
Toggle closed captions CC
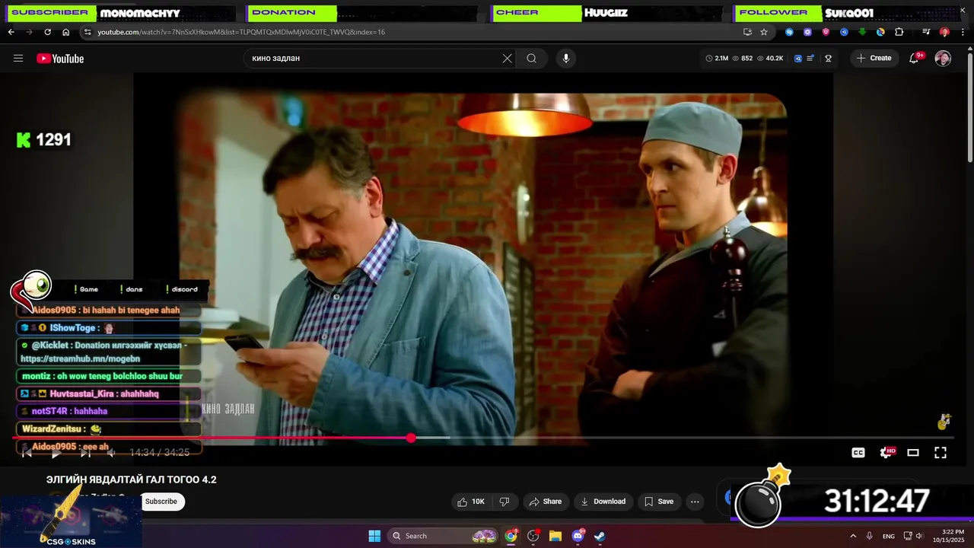point(858,453)
